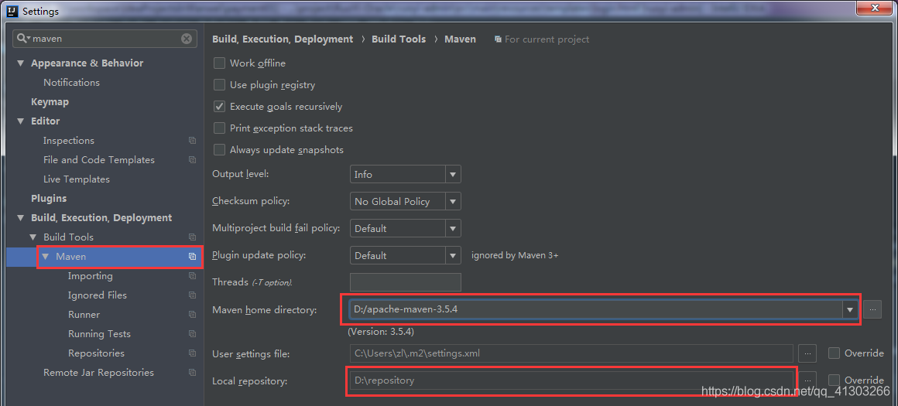Click the Threads input field
Screen dimensions: 898x406
click(405, 282)
